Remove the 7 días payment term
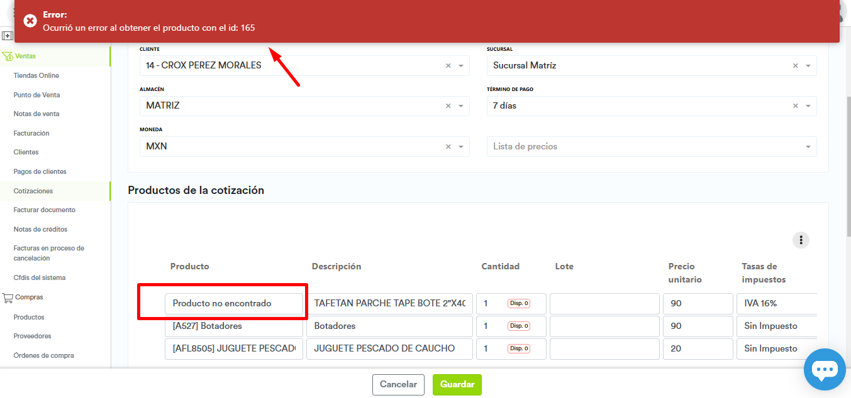 point(796,106)
